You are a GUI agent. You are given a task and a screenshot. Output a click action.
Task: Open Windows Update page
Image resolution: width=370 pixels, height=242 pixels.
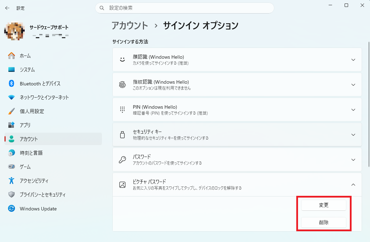pos(53,208)
